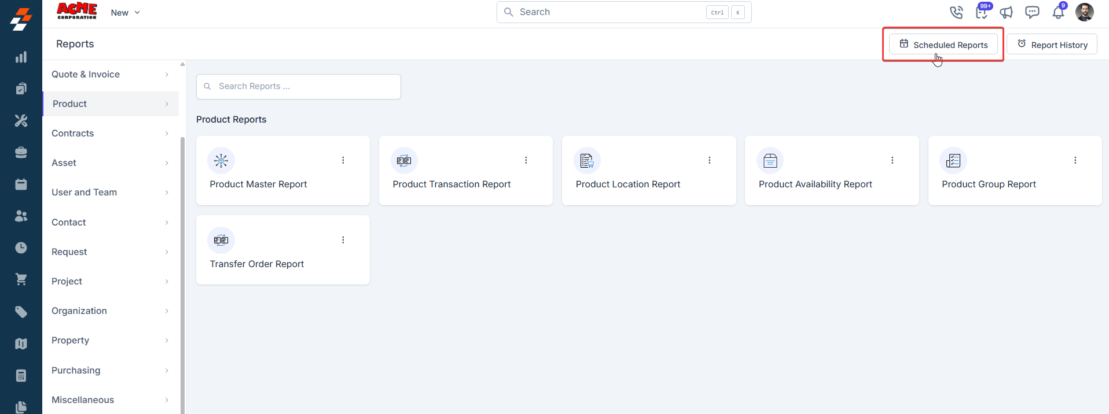Viewport: 1109px width, 414px height.
Task: Select the Product report category
Action: click(111, 104)
